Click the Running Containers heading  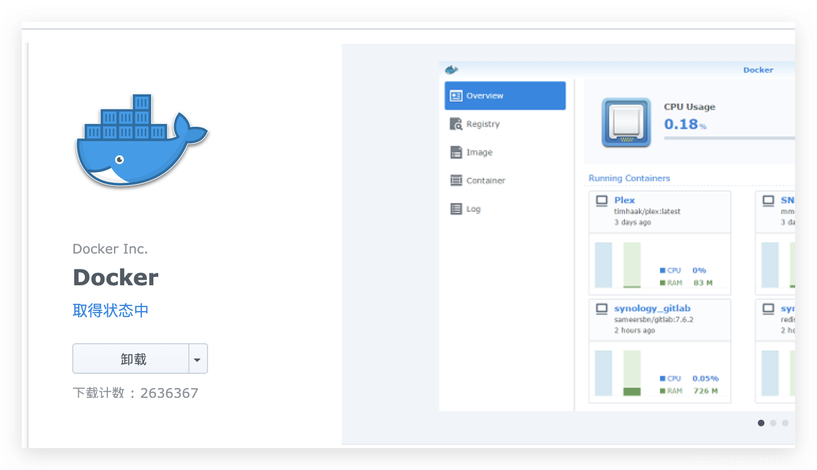click(629, 178)
